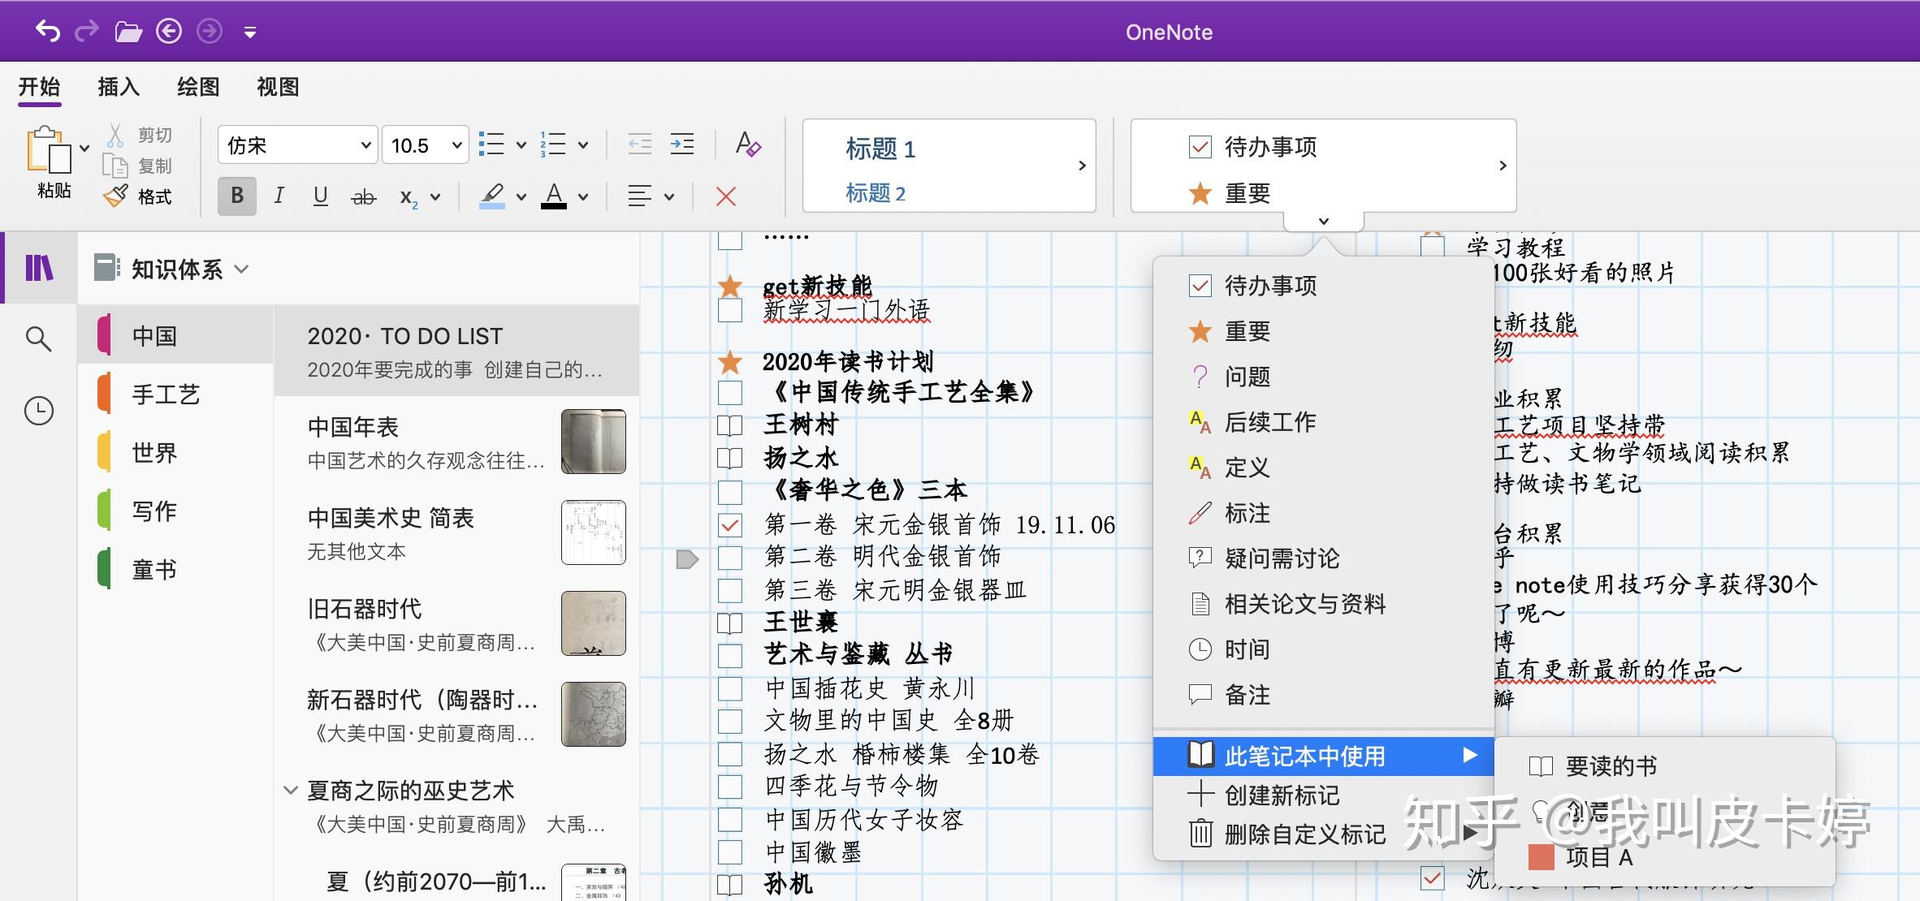
Task: Apply 标题 1 heading style
Action: [x=880, y=149]
